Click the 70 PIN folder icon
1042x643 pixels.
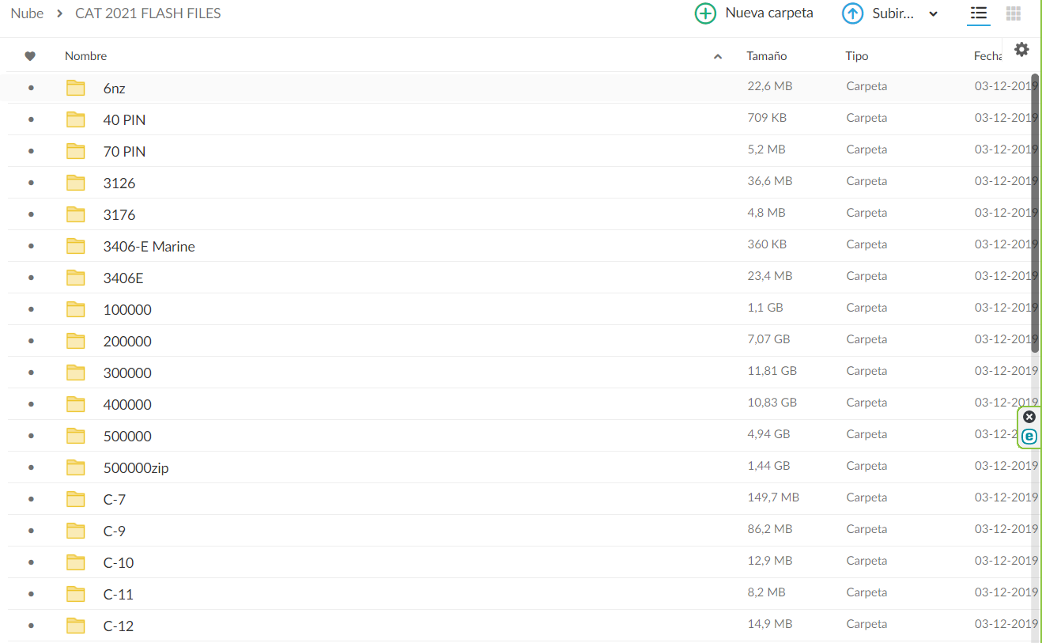[76, 151]
